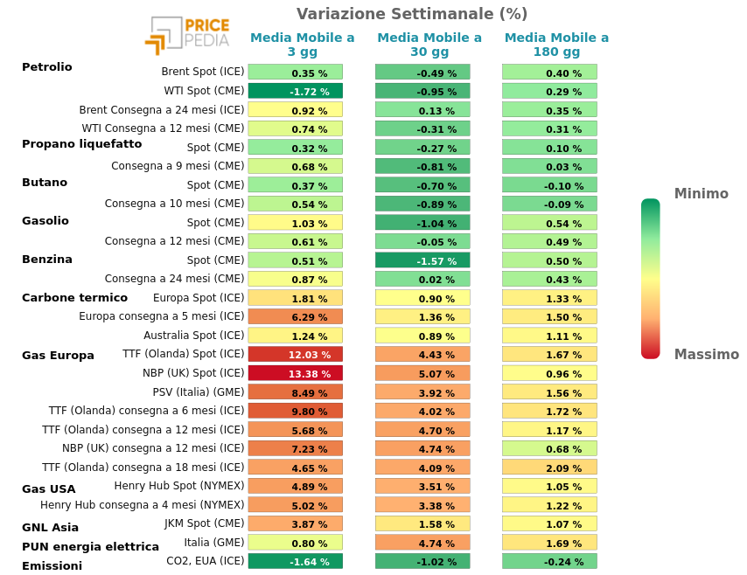This screenshot has height=575, width=747.
Task: Click the PricePedia logo icon
Action: [x=187, y=36]
